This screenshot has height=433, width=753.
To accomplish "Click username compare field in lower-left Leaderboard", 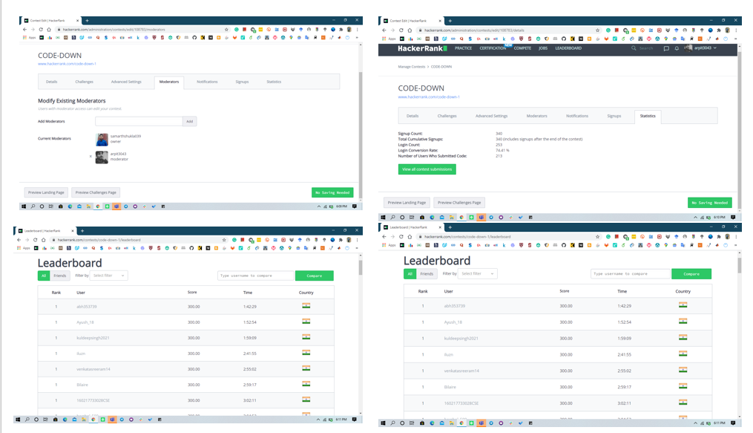I will 256,276.
